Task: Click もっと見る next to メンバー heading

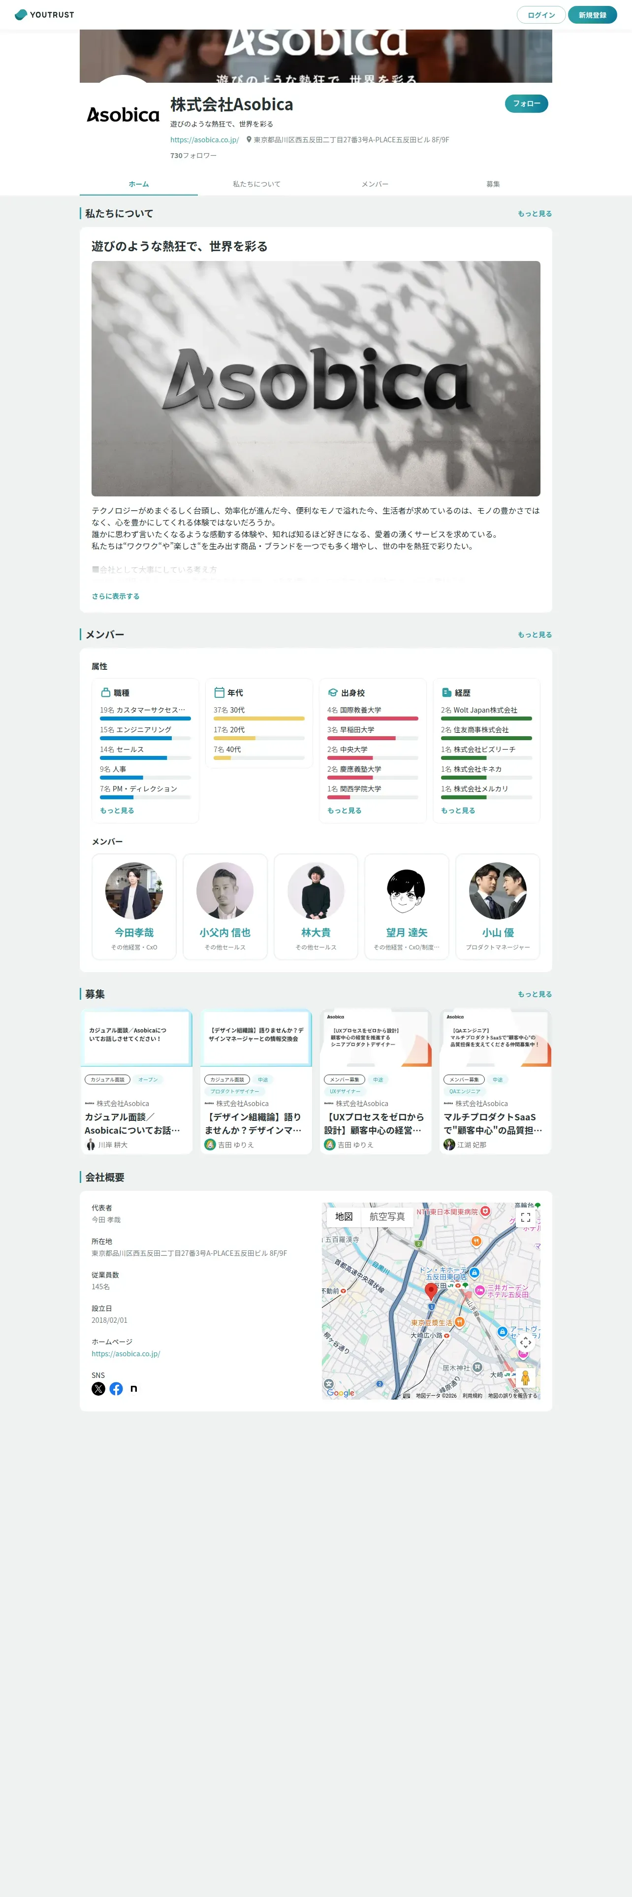Action: [535, 635]
